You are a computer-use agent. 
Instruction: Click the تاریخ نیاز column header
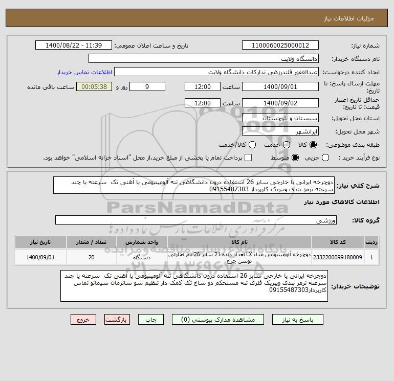pos(40,242)
